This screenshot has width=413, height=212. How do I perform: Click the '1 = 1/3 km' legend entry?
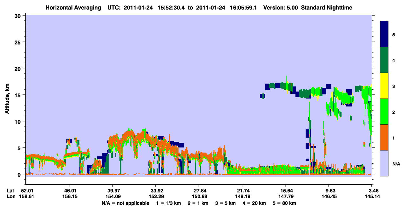pyautogui.click(x=168, y=203)
